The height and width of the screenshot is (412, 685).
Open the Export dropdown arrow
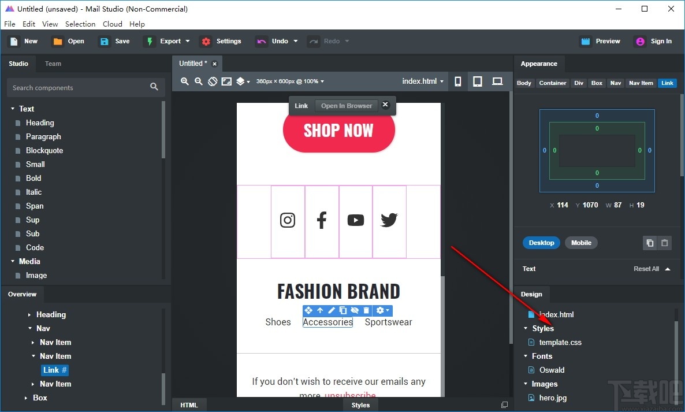click(188, 41)
